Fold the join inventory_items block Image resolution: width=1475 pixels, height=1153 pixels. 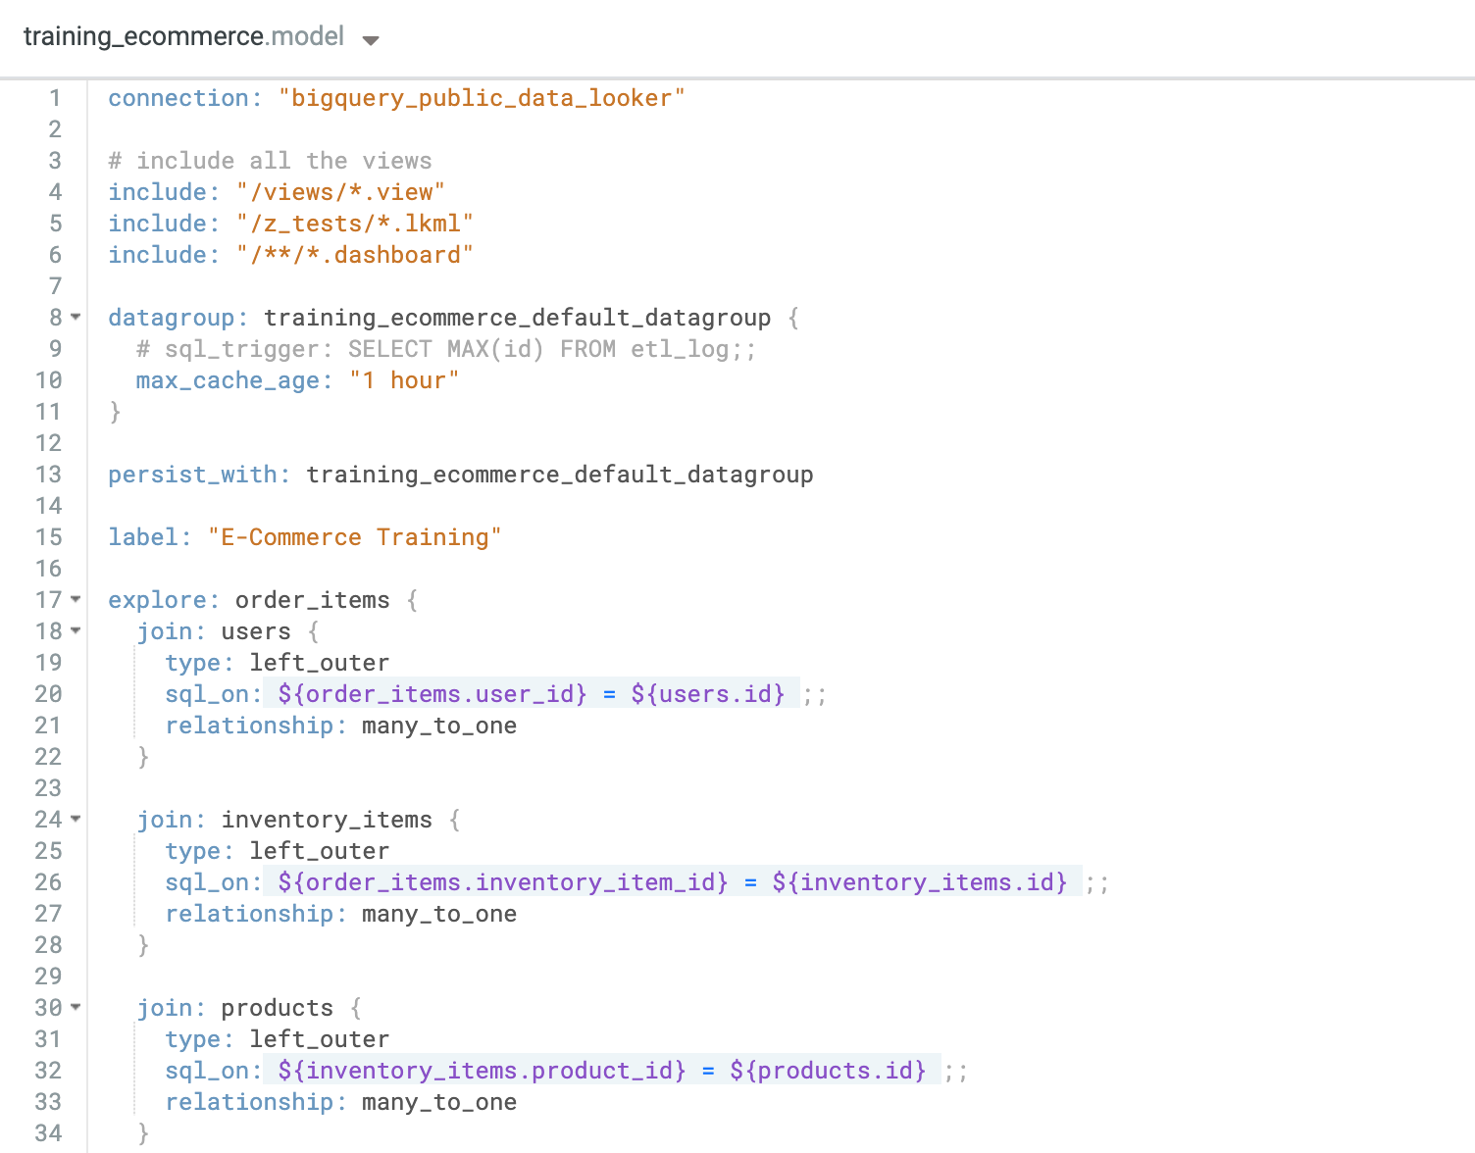76,820
